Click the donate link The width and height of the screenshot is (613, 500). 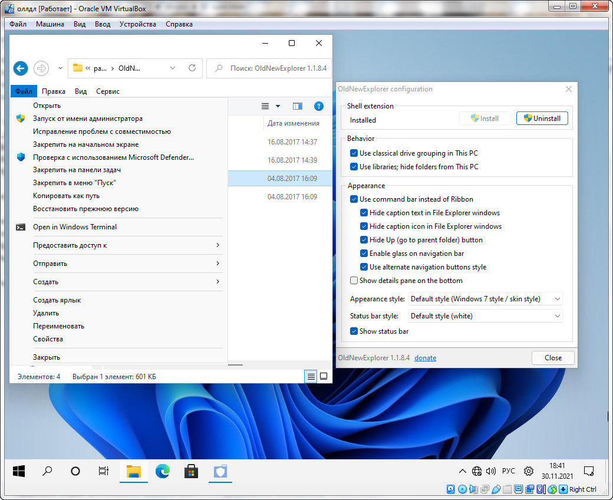[426, 358]
